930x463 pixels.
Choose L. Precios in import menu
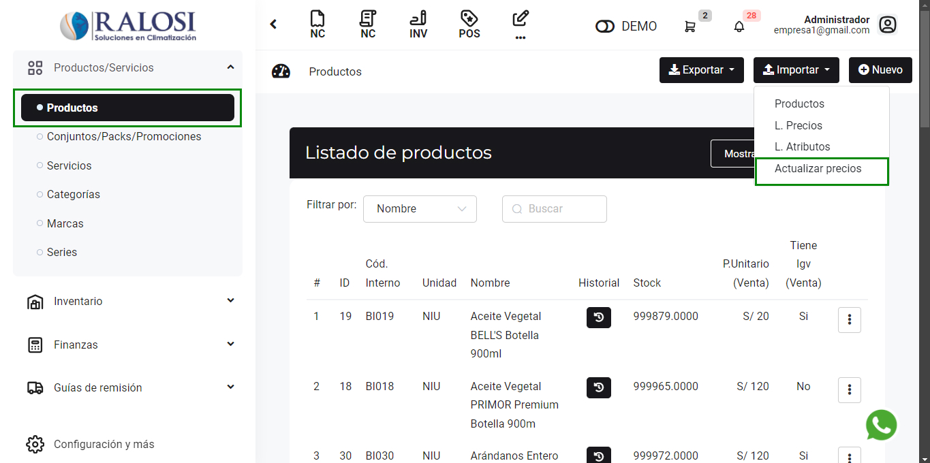[x=798, y=125]
